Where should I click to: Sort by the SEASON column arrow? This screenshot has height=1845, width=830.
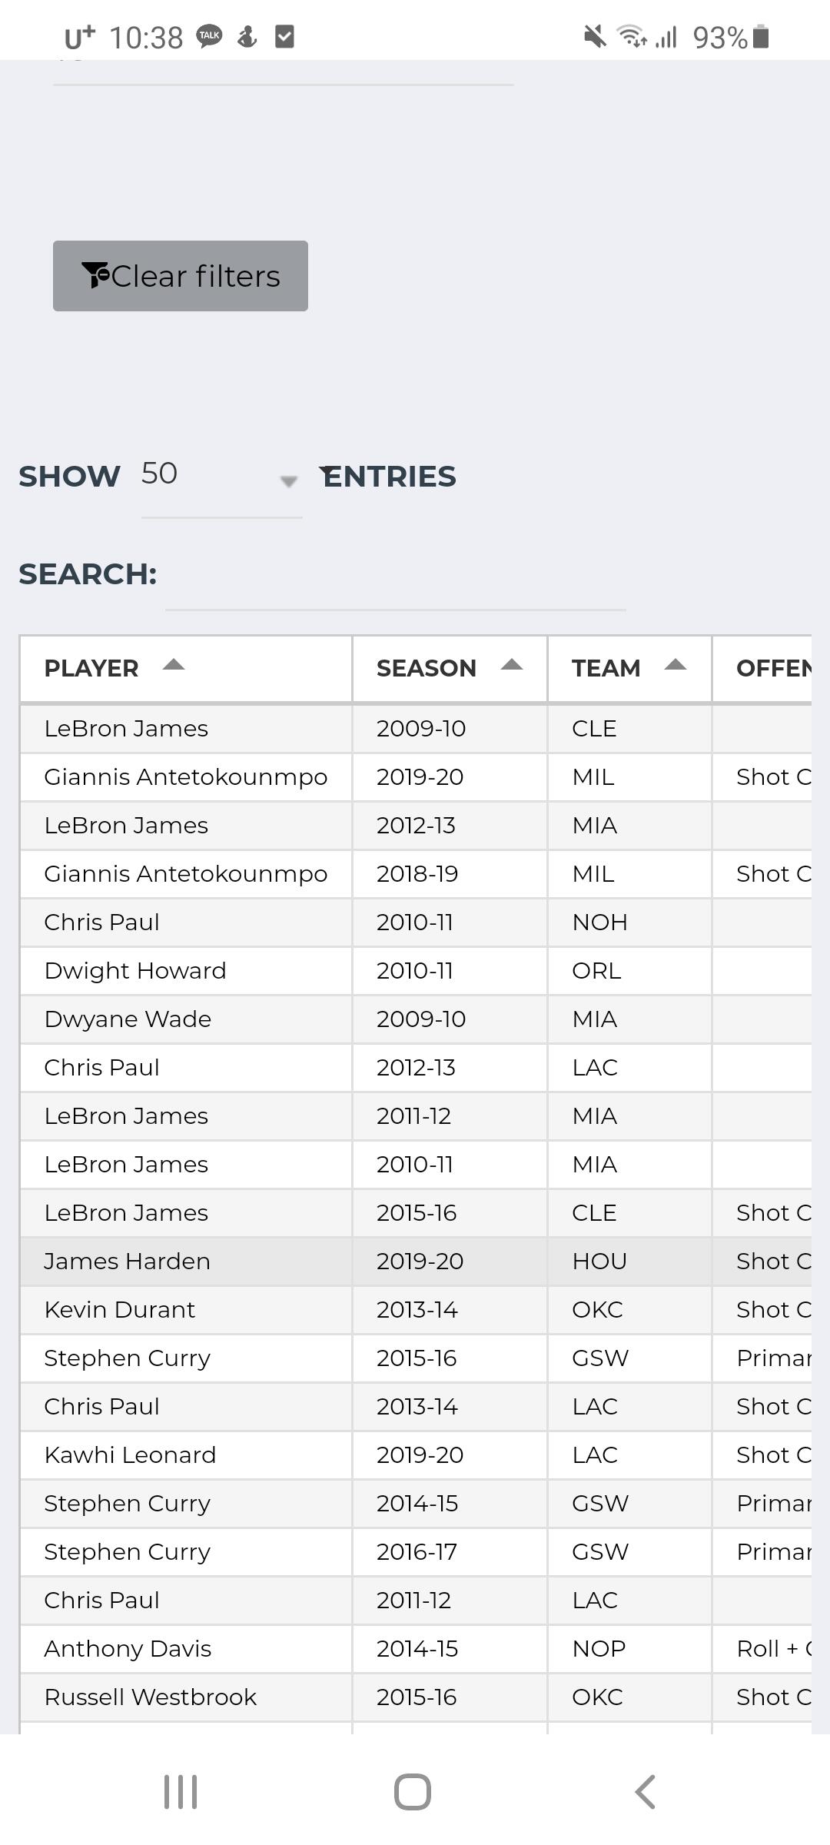[512, 666]
